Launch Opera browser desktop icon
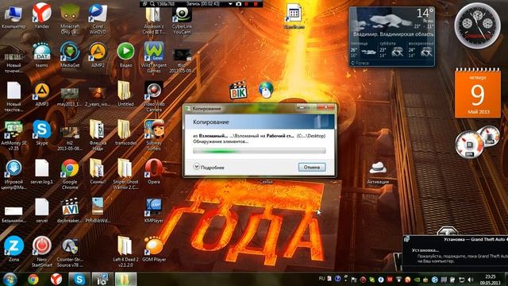 [x=153, y=168]
